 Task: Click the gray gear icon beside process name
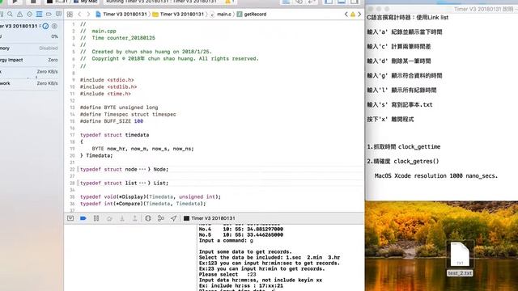pyautogui.click(x=54, y=26)
